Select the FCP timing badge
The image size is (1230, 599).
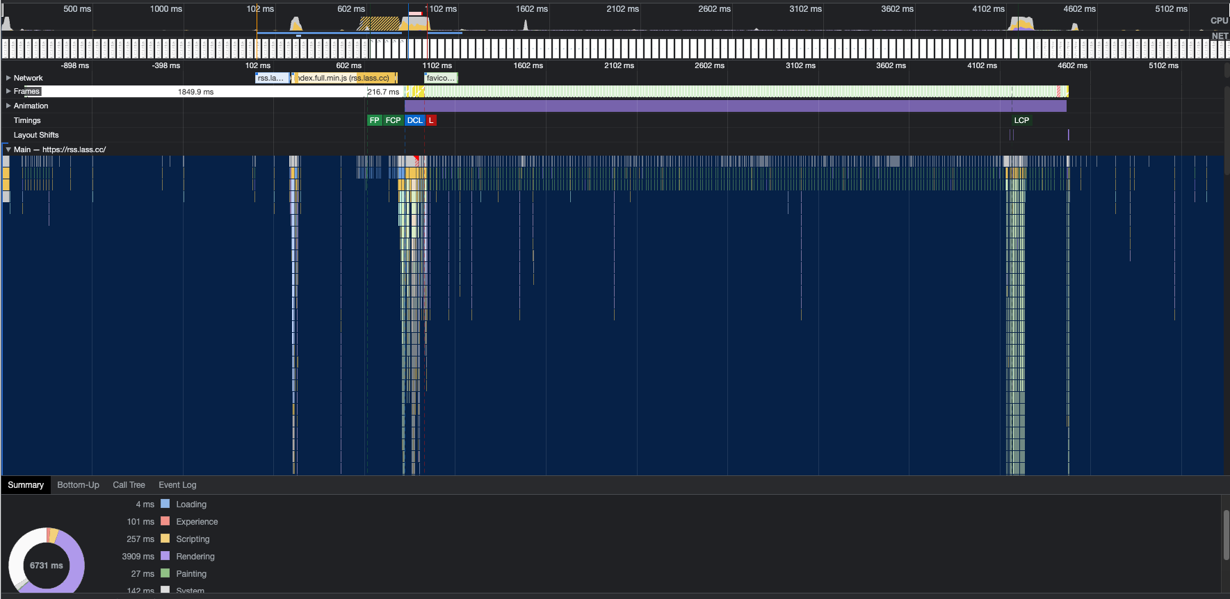tap(393, 120)
